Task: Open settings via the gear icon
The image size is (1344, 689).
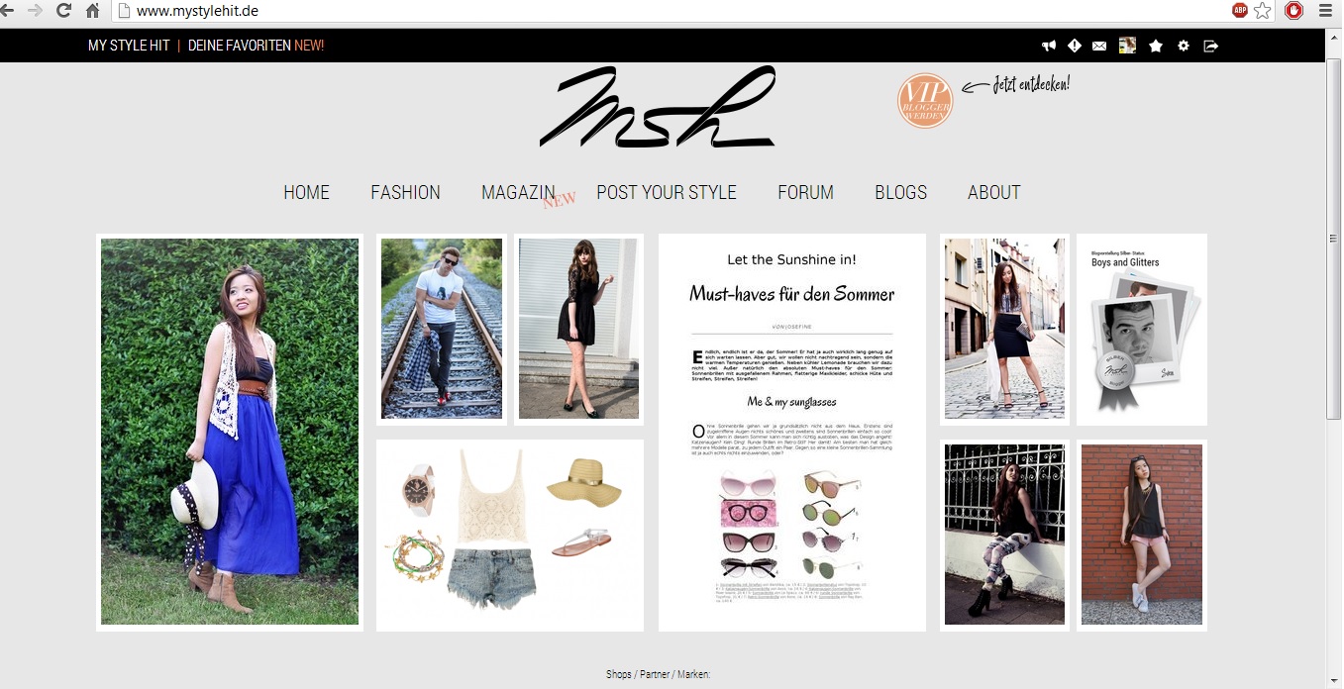Action: (1184, 46)
